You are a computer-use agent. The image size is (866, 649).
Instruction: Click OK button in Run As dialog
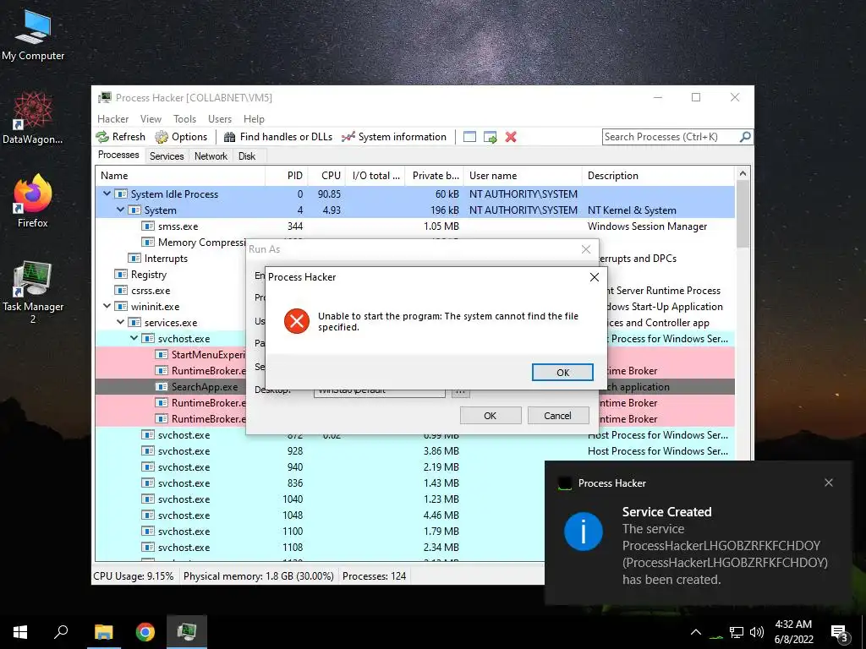[x=490, y=416]
